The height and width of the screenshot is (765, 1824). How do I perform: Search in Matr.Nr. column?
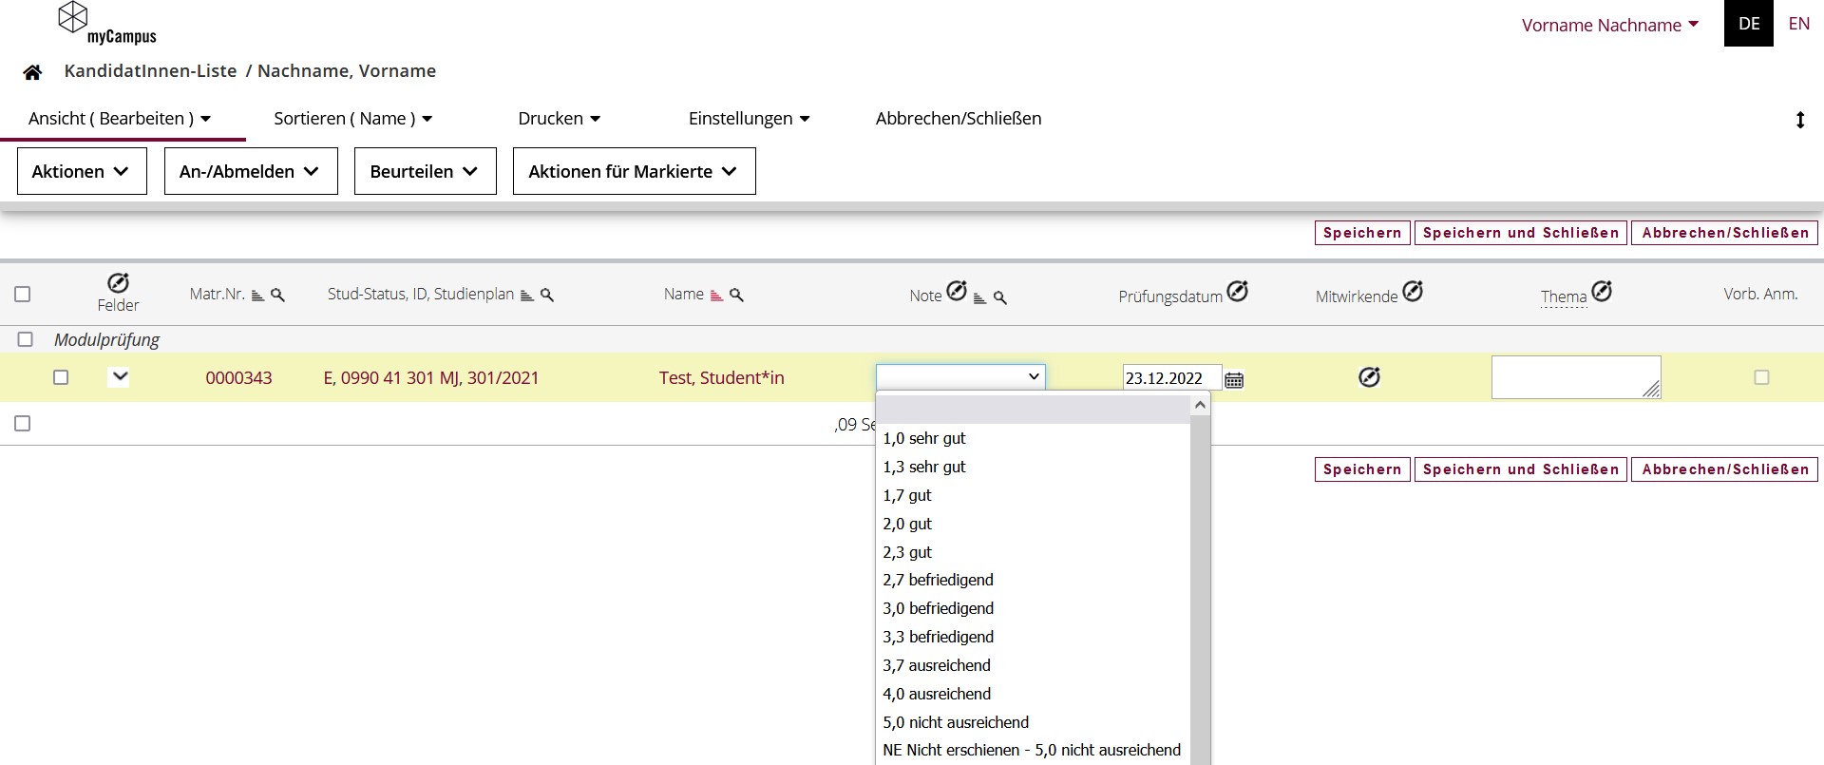tap(277, 296)
